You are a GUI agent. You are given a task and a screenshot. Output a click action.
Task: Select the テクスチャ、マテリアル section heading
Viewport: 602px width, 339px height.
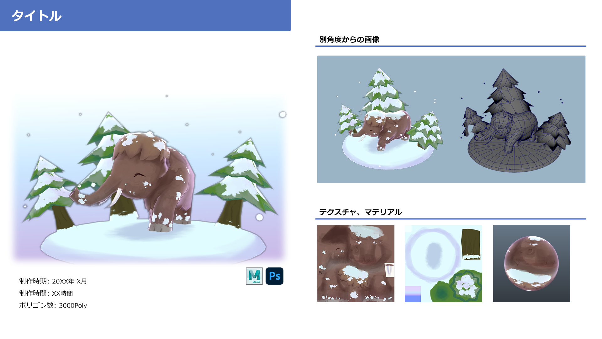(360, 212)
